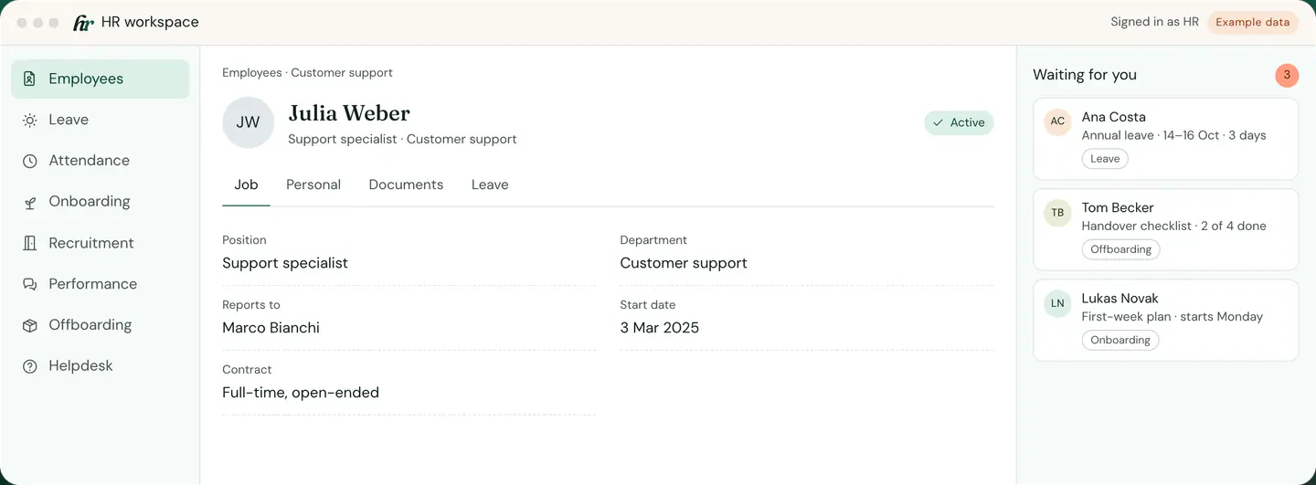The height and width of the screenshot is (485, 1316).
Task: Click the Helpdesk question mark icon
Action: [30, 366]
